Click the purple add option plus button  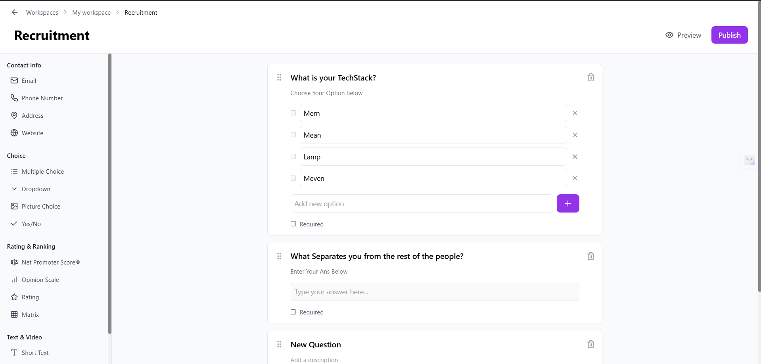[x=567, y=203]
